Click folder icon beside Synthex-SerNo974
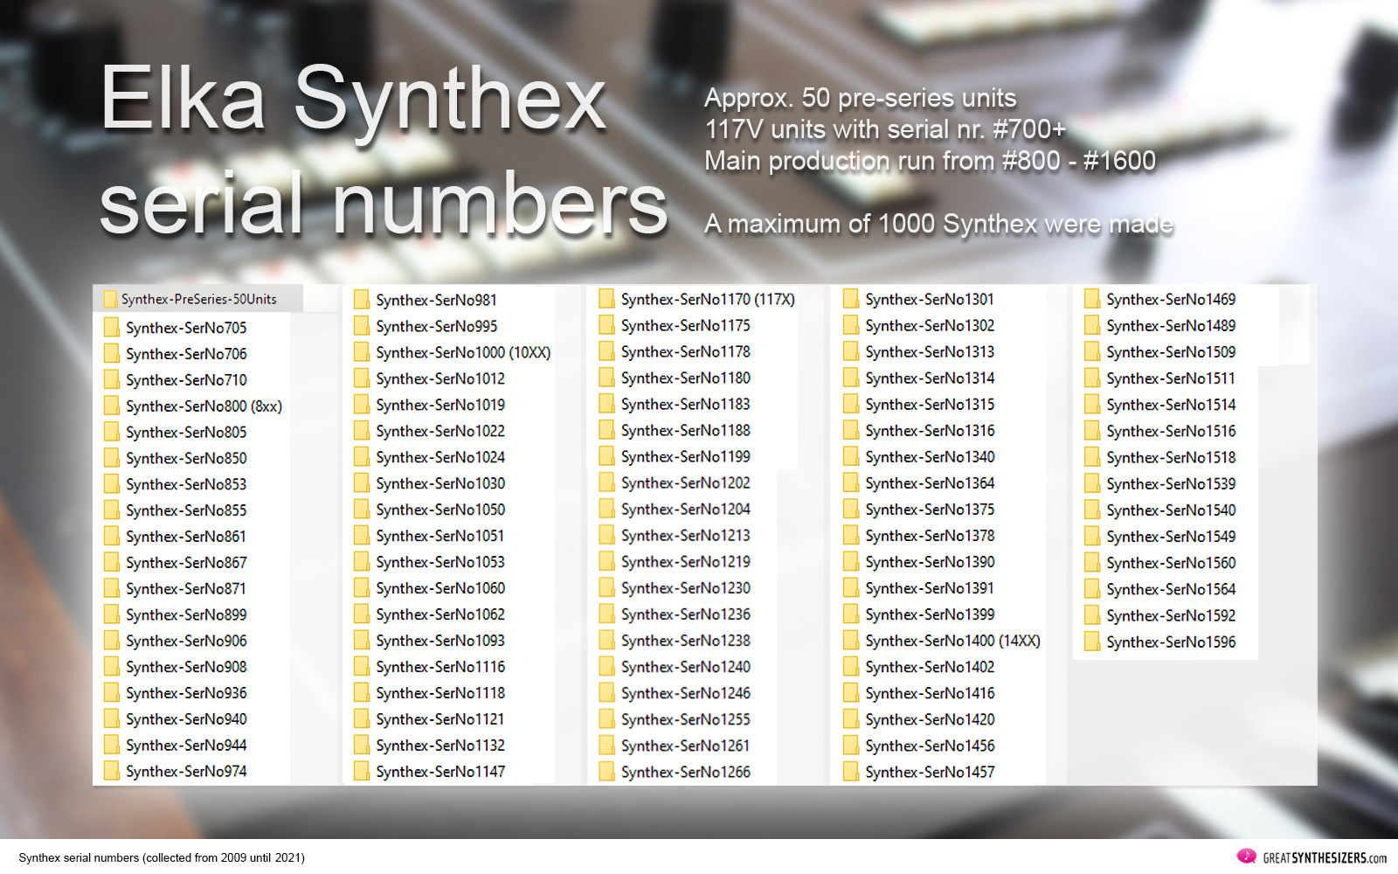The image size is (1398, 874). 111,771
